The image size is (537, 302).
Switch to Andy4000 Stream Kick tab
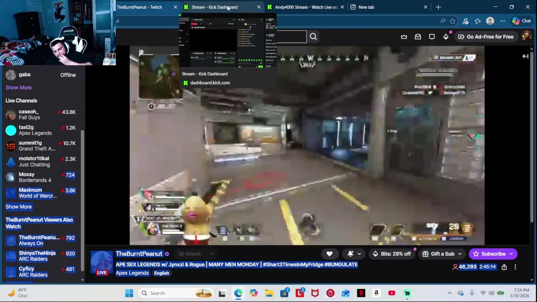point(306,7)
